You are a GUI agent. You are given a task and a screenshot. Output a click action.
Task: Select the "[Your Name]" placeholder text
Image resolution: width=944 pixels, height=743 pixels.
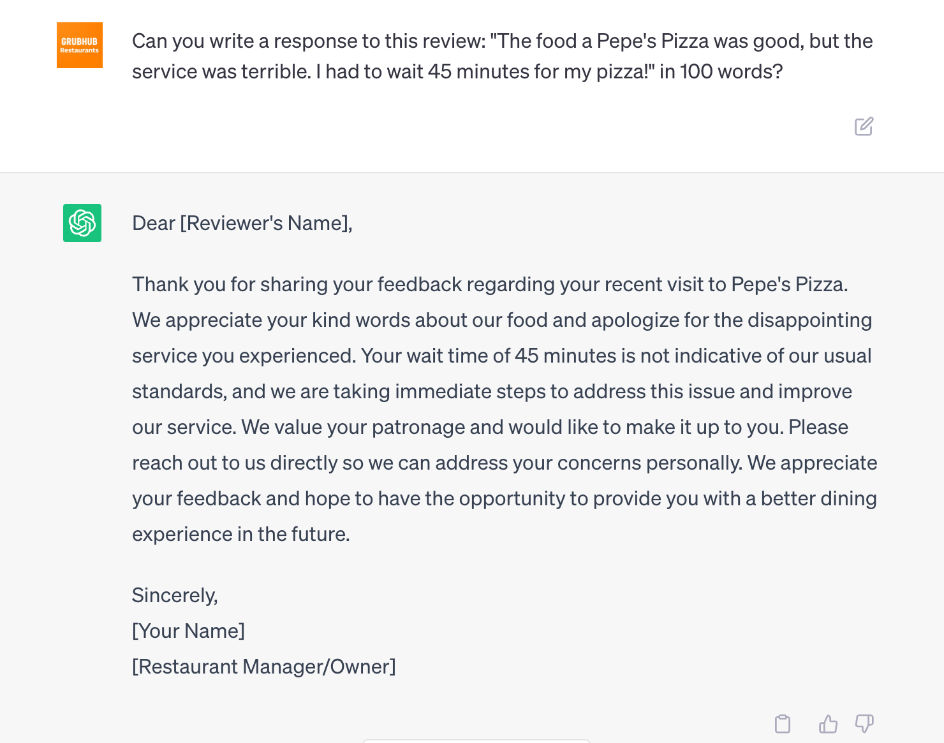point(188,631)
